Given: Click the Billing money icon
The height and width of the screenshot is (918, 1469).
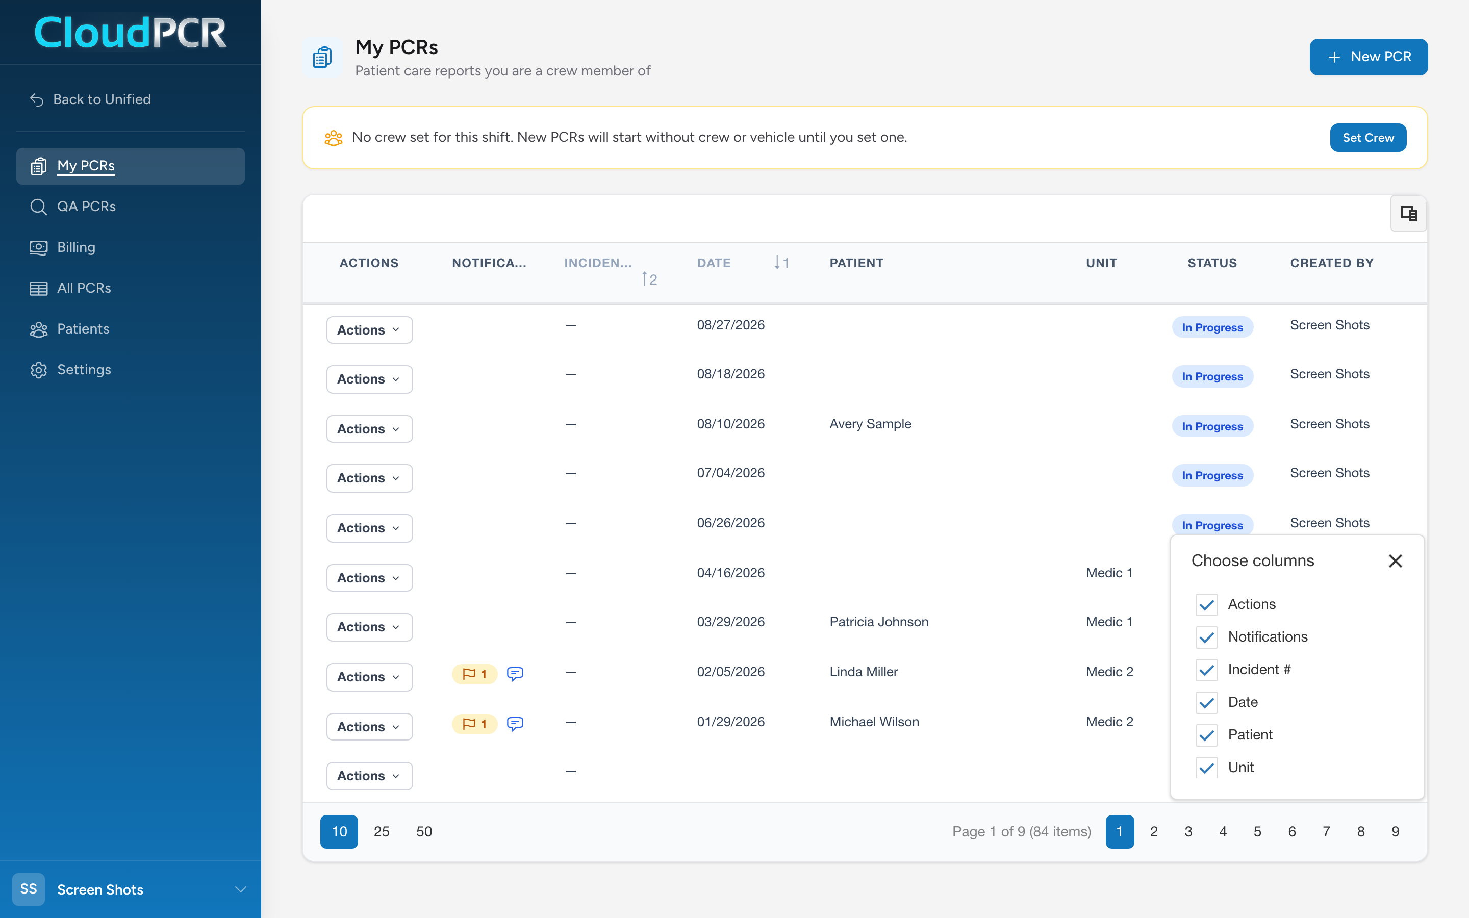Looking at the screenshot, I should click(x=38, y=247).
